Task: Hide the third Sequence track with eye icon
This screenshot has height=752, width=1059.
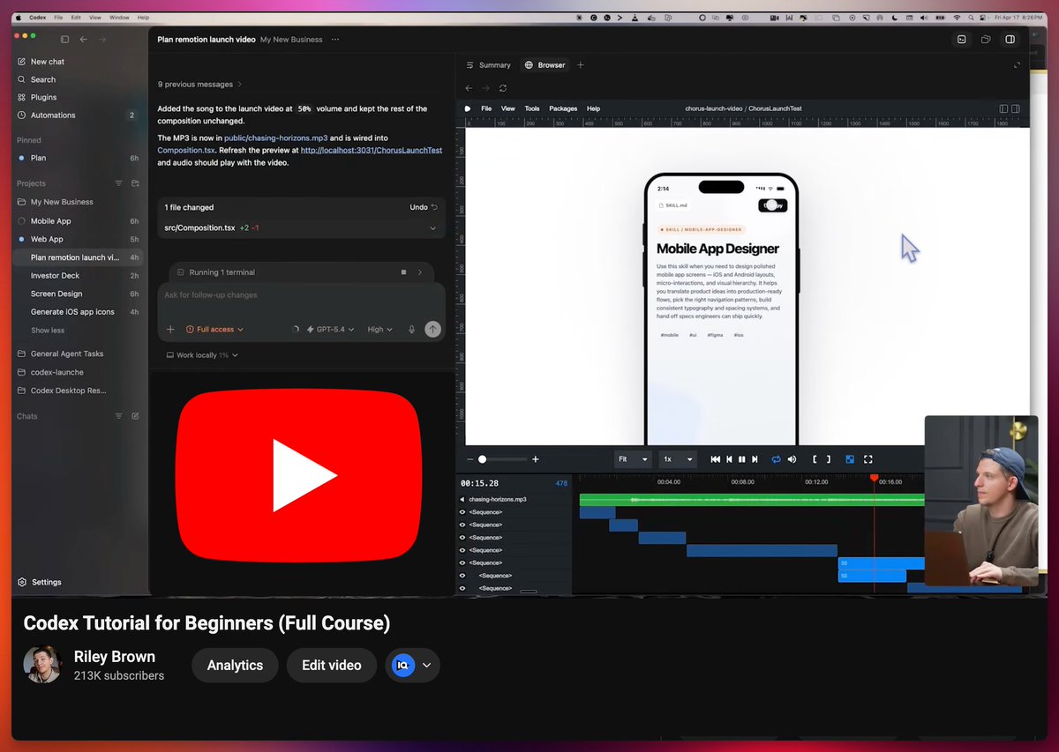Action: 462,537
